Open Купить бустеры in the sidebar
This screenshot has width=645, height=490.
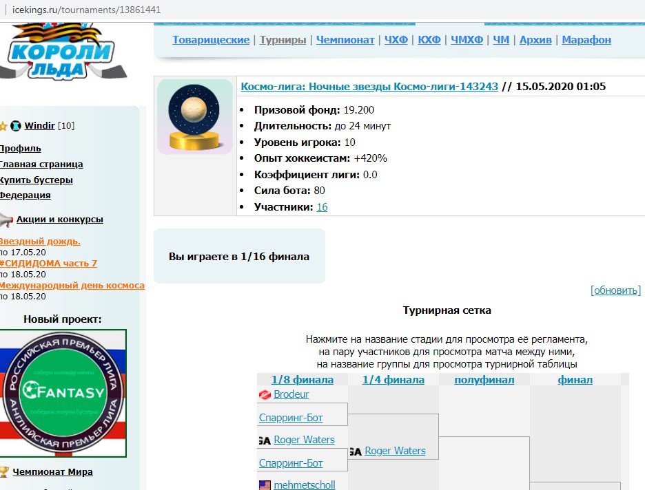tap(36, 180)
